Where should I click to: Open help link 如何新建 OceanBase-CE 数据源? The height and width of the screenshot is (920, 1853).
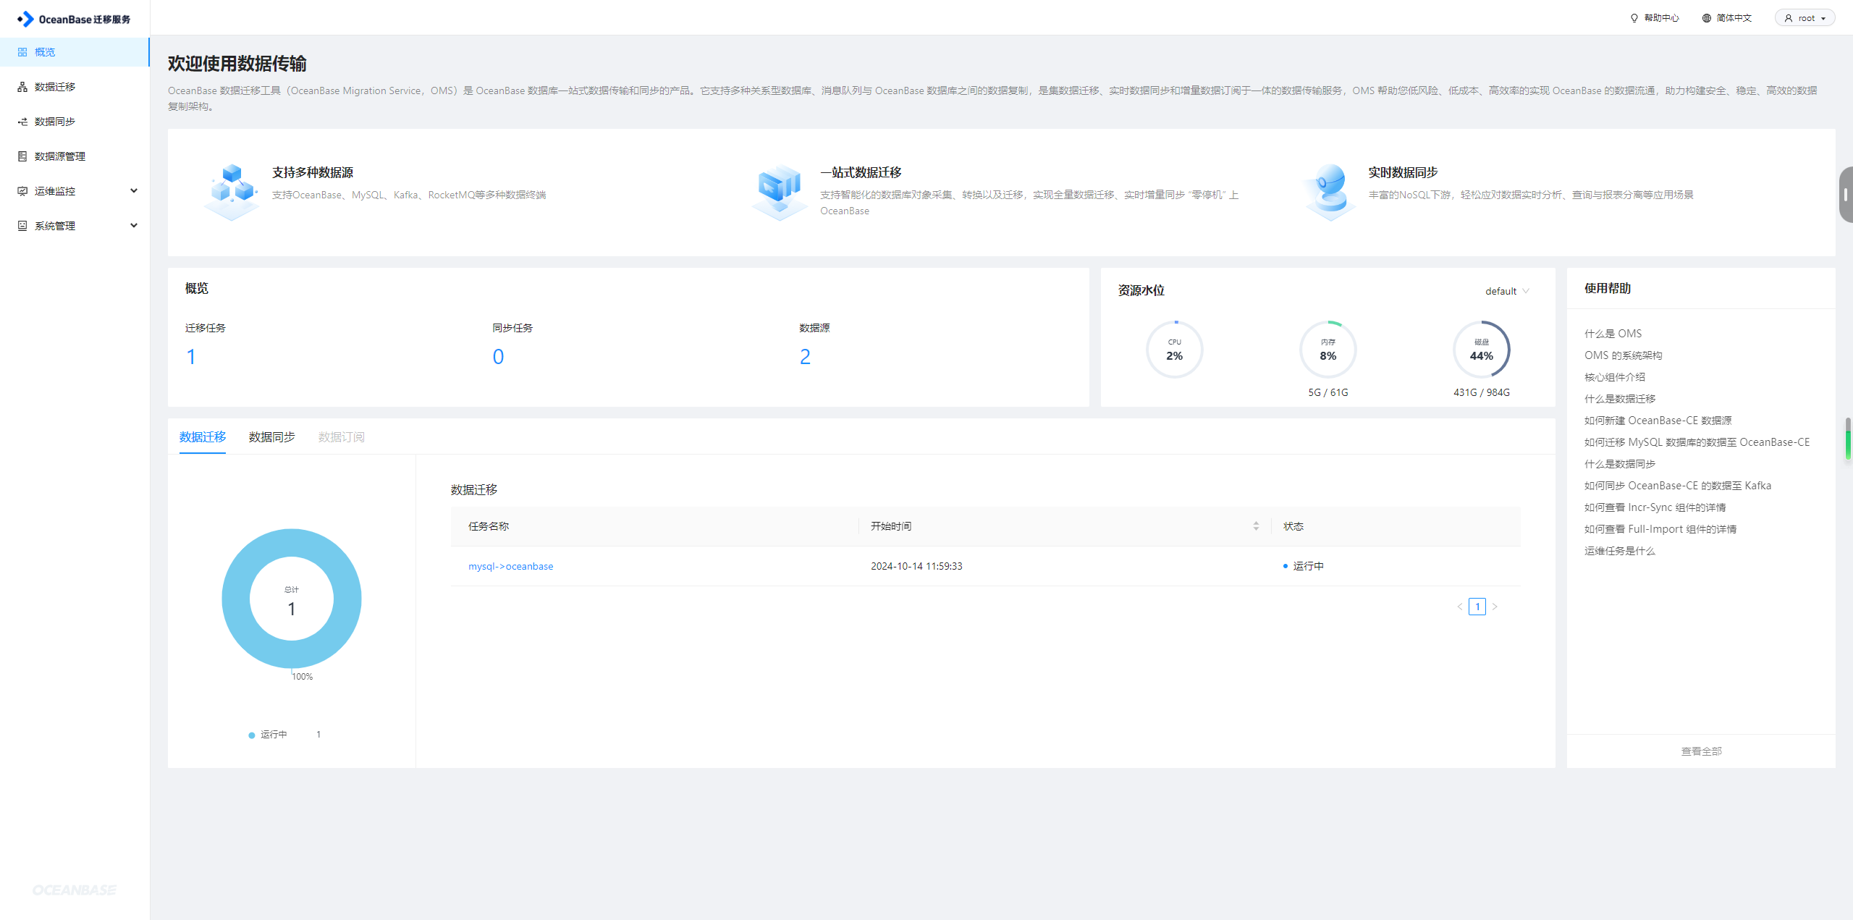tap(1658, 421)
